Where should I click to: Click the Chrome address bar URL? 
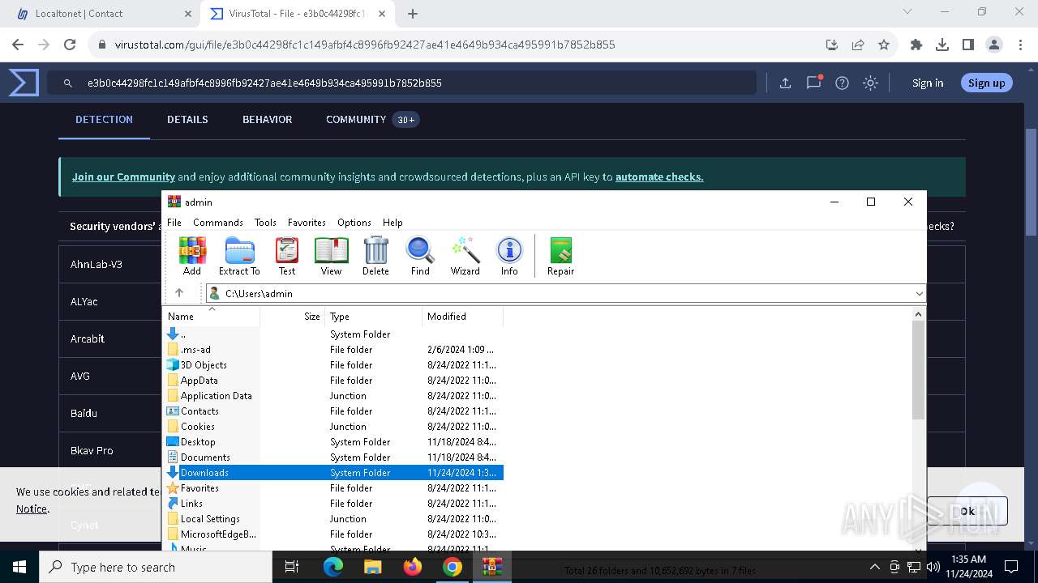pyautogui.click(x=364, y=45)
